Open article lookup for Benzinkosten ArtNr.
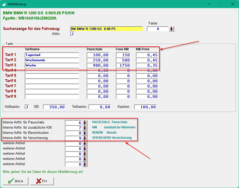 pos(85,133)
